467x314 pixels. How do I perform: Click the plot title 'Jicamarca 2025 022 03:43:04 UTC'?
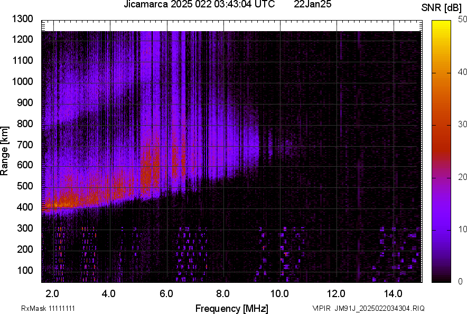pos(199,5)
